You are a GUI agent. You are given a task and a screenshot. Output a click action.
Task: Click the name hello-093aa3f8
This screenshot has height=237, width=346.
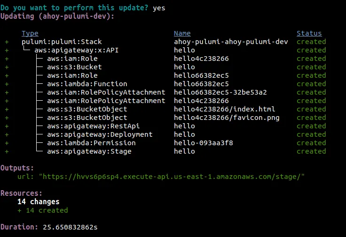(x=204, y=143)
